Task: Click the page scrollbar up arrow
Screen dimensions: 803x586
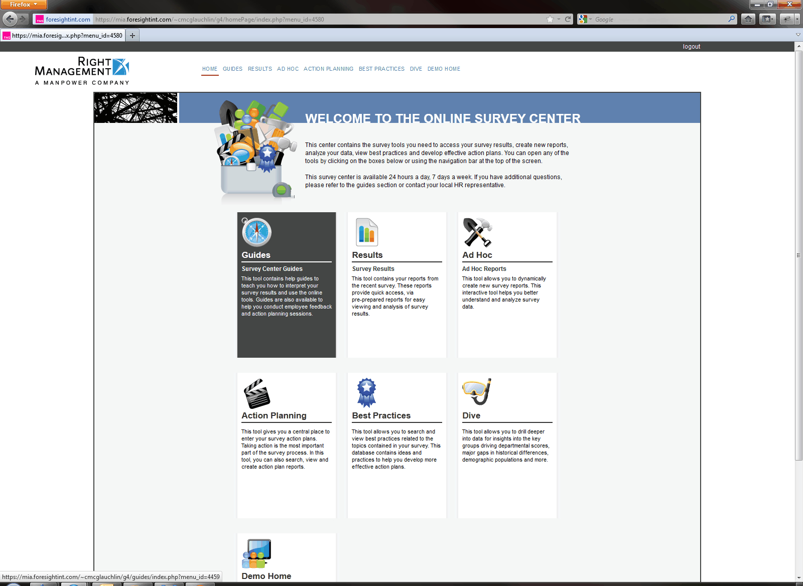Action: 798,46
